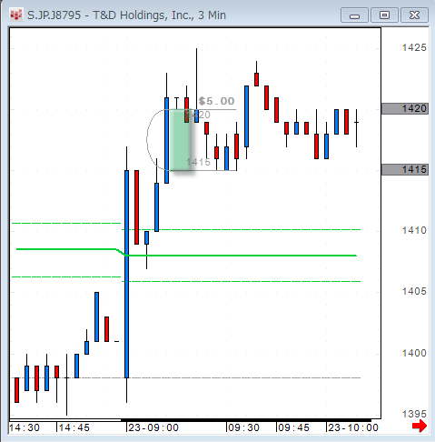Click the chart application icon in title bar
Viewport: 435px width, 442px height.
[16, 15]
